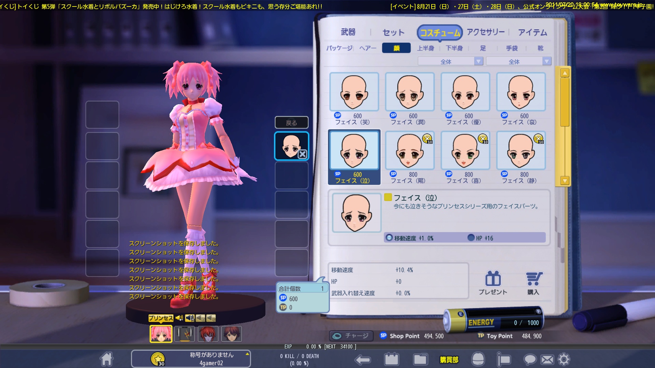Open the mail envelope icon
Viewport: 655px width, 368px height.
pos(547,359)
